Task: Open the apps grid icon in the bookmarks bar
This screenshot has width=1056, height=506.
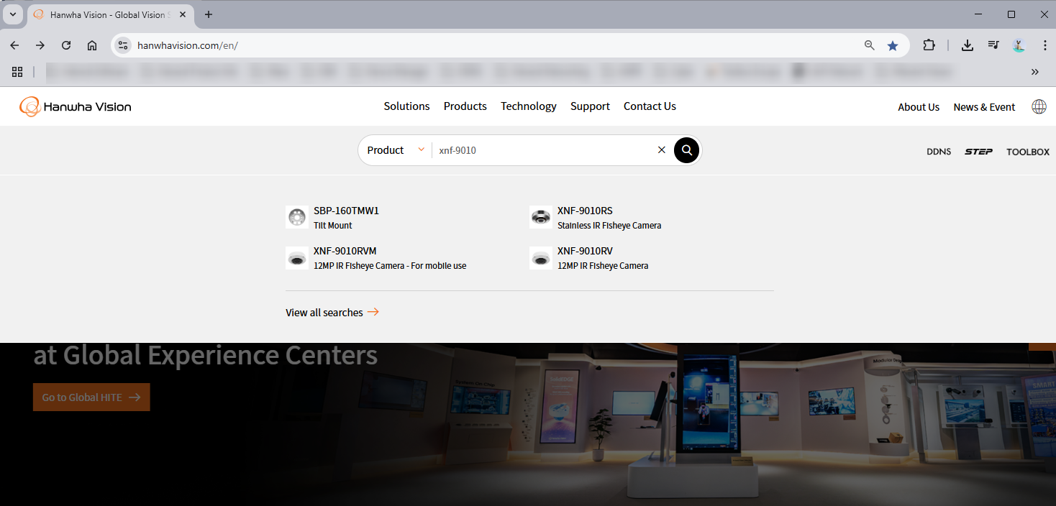Action: 17,72
